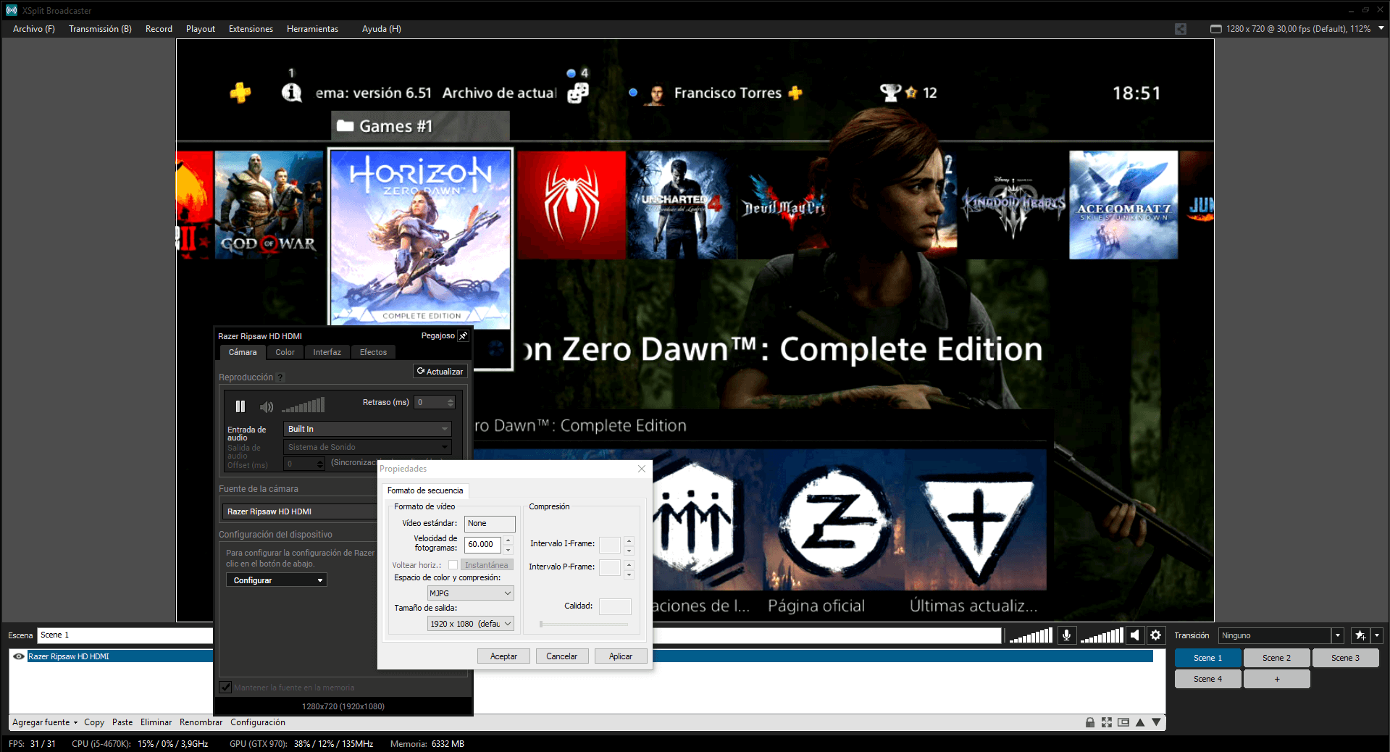Open the Record menu
This screenshot has height=752, width=1390.
point(159,29)
